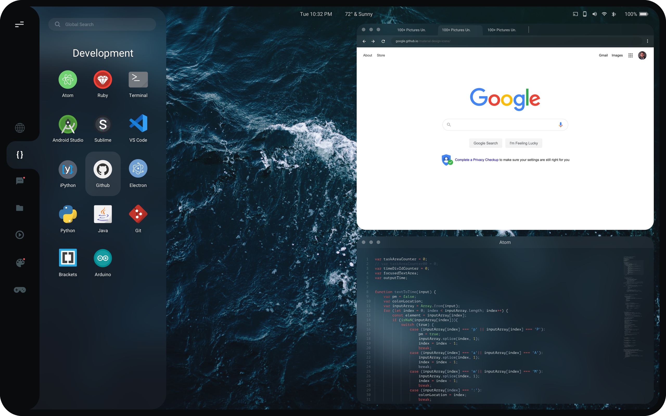666x416 pixels.
Task: Open the Google apps grid
Action: (631, 56)
